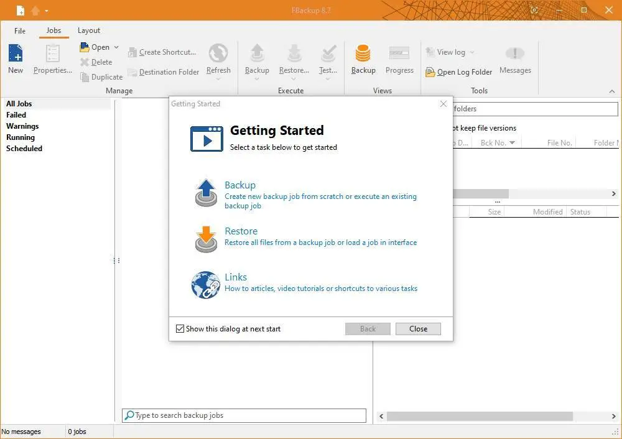Open the File menu
Viewport: 622px width, 439px height.
point(20,30)
